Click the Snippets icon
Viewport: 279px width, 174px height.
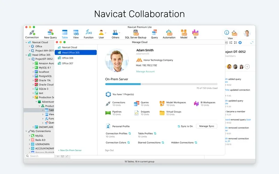click(136, 113)
